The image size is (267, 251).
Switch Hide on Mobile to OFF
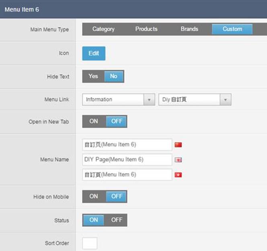[117, 197]
